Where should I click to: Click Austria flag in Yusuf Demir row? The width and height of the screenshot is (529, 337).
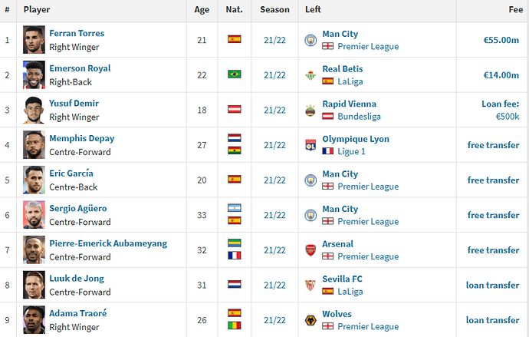pyautogui.click(x=234, y=110)
